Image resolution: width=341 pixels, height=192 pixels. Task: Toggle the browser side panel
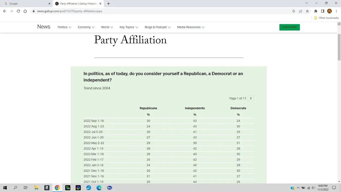[x=323, y=11]
